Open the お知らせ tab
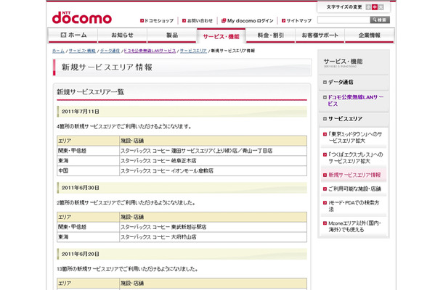 122,36
